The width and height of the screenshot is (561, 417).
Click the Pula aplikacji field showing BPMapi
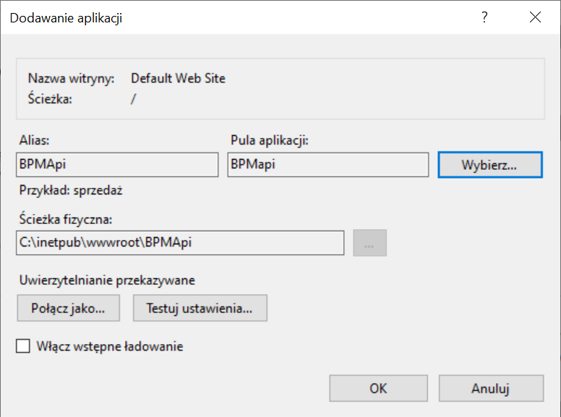click(328, 165)
